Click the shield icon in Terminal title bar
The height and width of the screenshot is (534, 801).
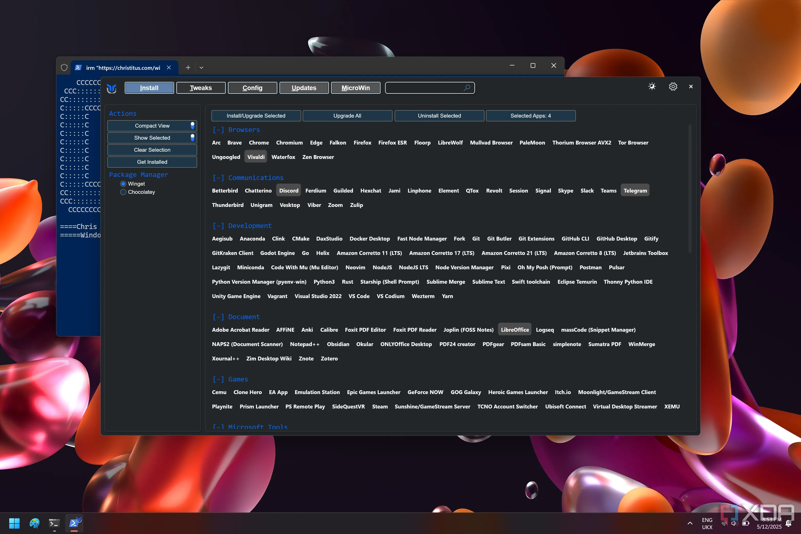(x=64, y=68)
